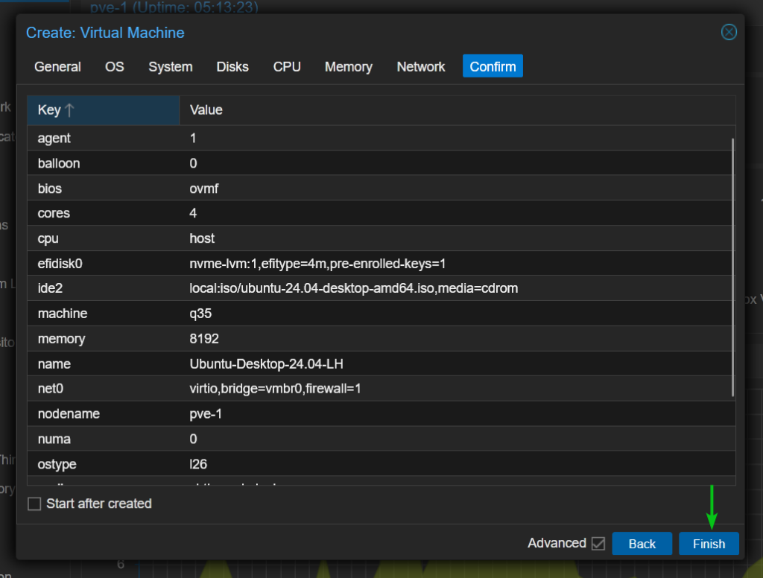Open the Disks tab
The image size is (763, 578).
click(x=232, y=66)
